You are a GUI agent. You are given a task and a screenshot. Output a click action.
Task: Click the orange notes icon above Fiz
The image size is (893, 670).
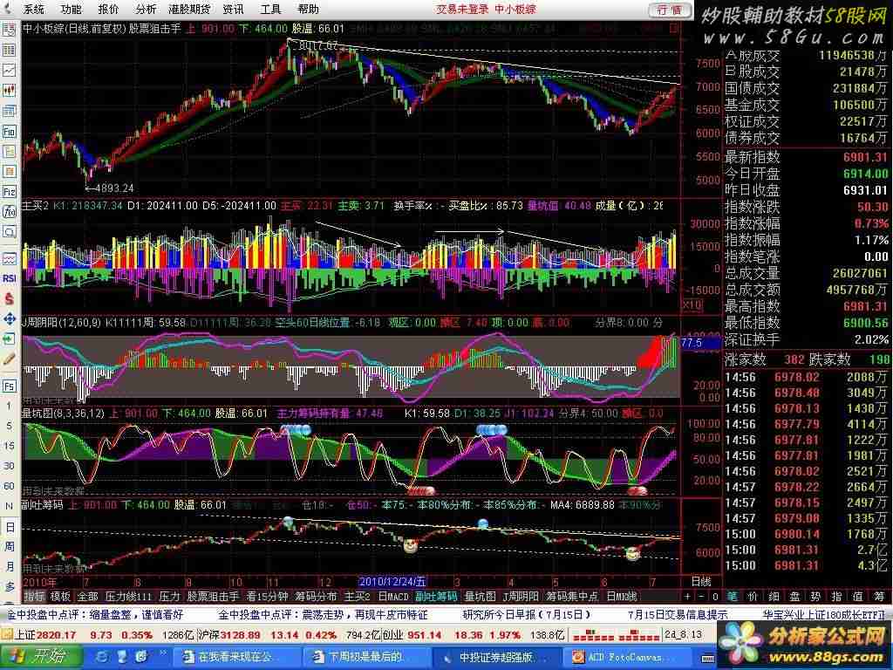pos(9,172)
